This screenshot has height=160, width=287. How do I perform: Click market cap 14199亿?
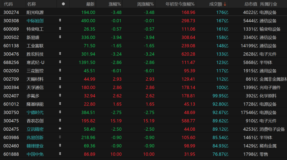point(249,46)
